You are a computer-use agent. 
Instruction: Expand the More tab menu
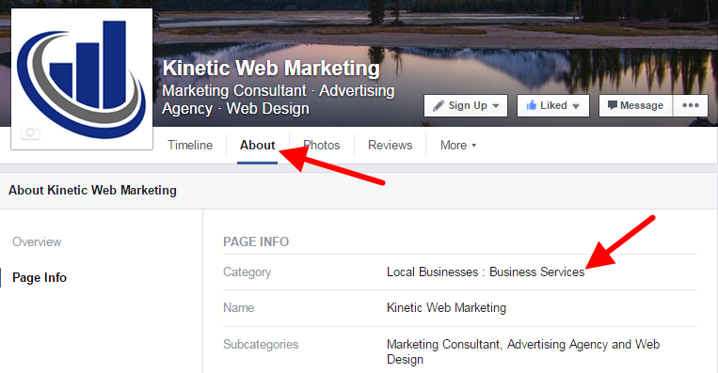coord(458,146)
